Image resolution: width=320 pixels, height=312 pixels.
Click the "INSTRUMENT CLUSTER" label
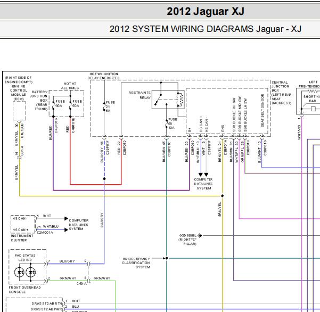point(22,238)
